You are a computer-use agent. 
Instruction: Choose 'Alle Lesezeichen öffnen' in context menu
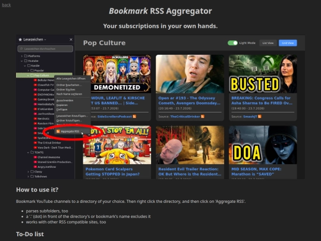[x=71, y=79]
